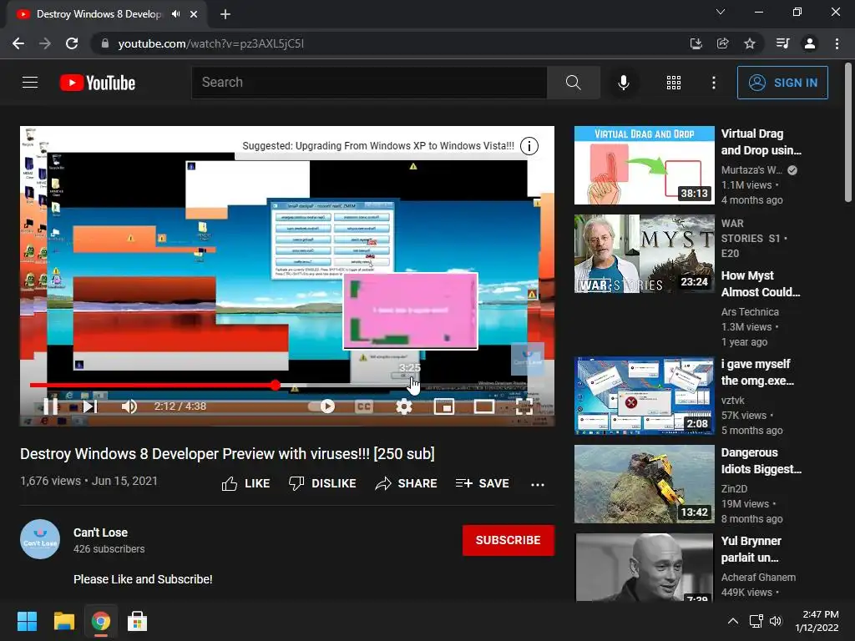Share the video
Screen dimensions: 855x641
click(x=407, y=483)
